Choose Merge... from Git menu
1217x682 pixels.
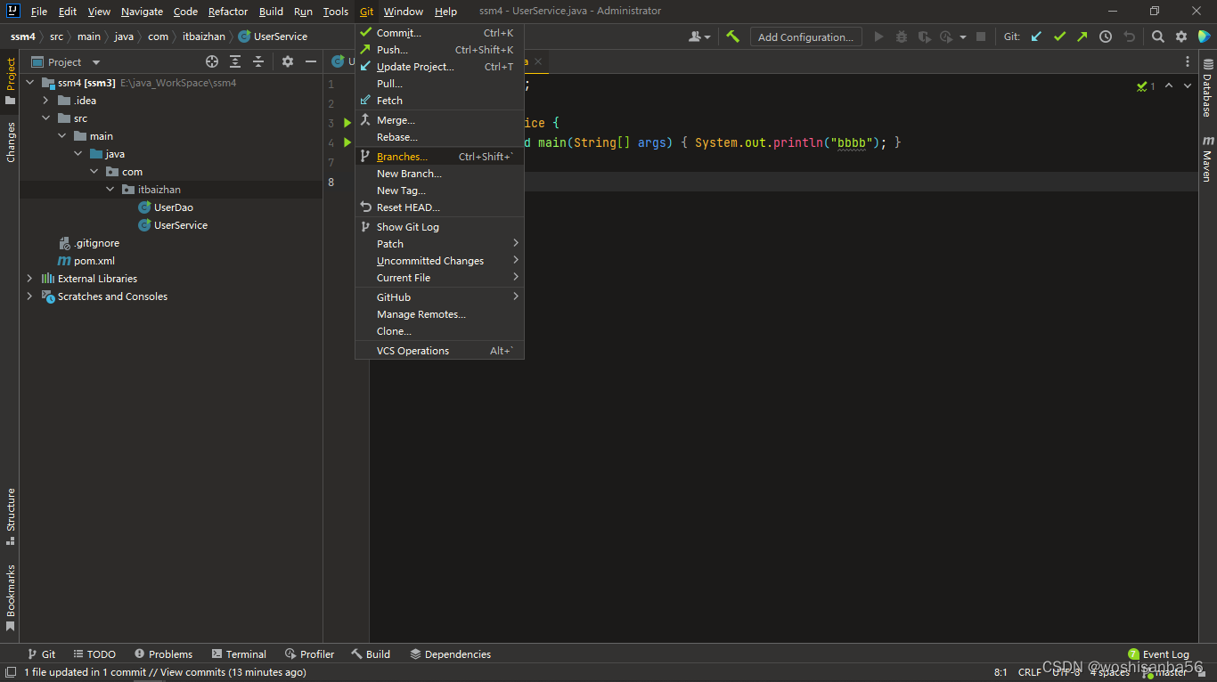[x=439, y=120]
